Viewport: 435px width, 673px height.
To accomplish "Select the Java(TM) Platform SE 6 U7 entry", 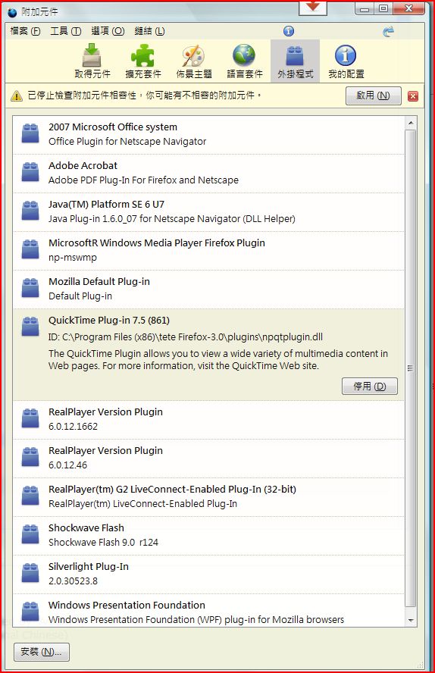I will click(x=209, y=212).
